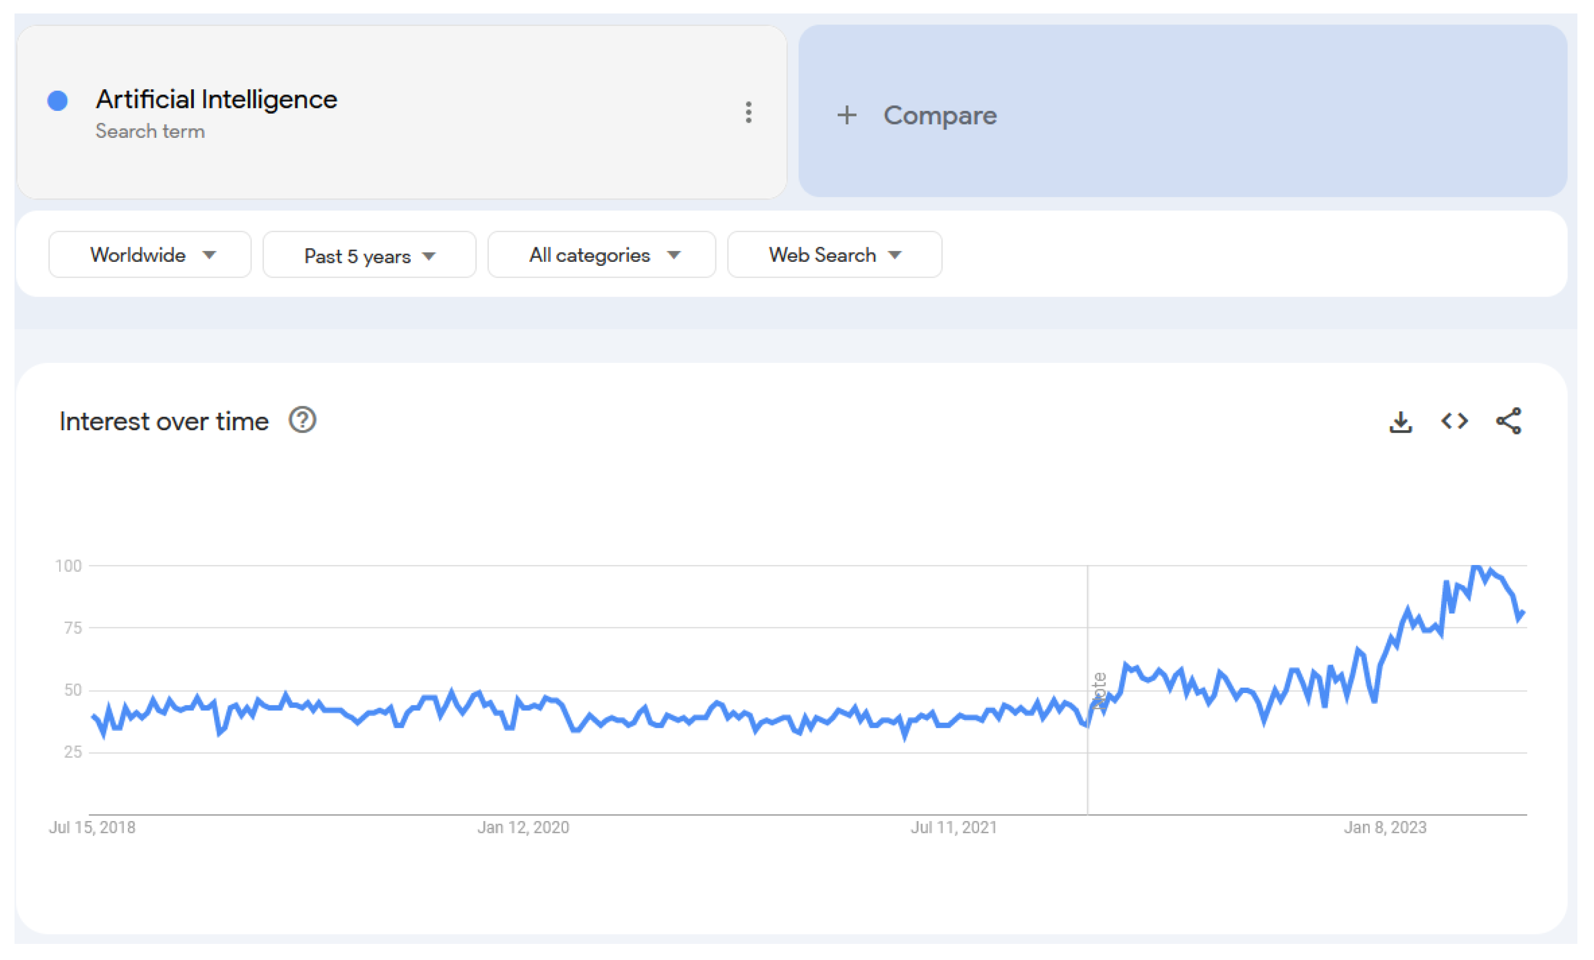Click the Search term subtitle text
This screenshot has width=1594, height=960.
point(150,131)
